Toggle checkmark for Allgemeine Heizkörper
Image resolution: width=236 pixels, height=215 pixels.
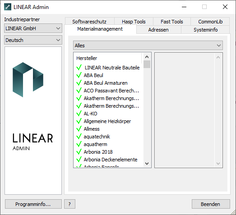pos(79,121)
